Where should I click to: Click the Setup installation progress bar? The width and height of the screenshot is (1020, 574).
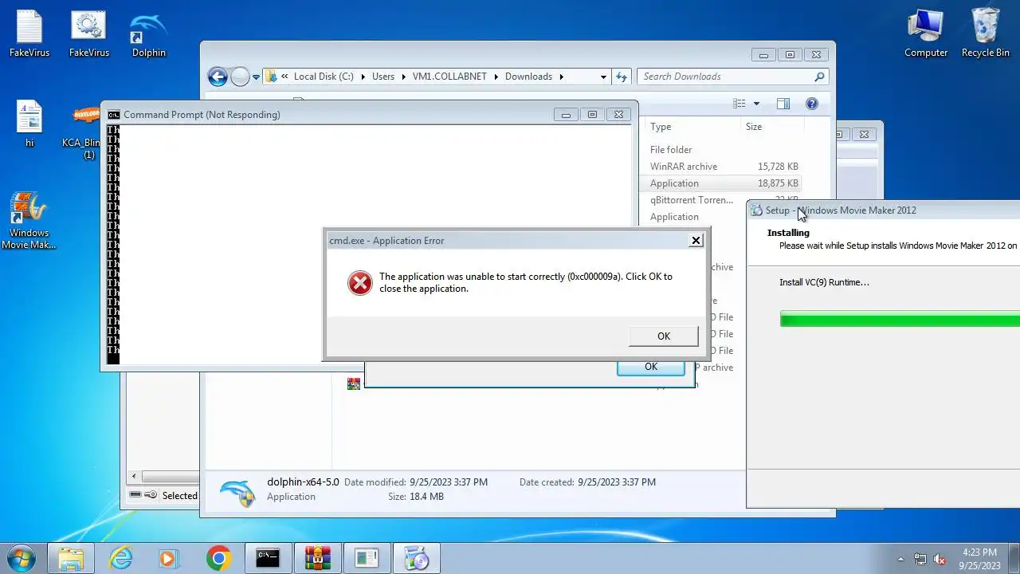tap(900, 319)
